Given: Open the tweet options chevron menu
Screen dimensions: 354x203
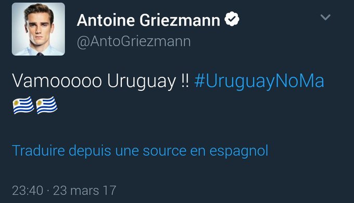Looking at the screenshot, I should click(x=325, y=17).
